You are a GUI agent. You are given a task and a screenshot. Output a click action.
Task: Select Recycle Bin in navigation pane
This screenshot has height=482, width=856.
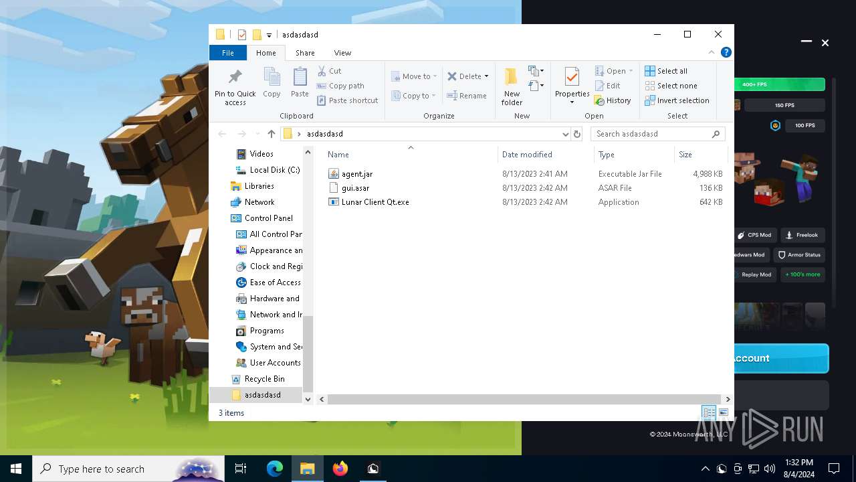coord(264,379)
